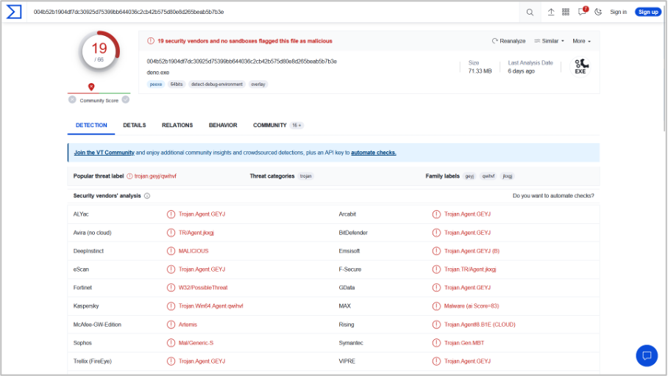Click the F-Secure detection alert icon
Screen dimensions: 668x376
tap(436, 270)
